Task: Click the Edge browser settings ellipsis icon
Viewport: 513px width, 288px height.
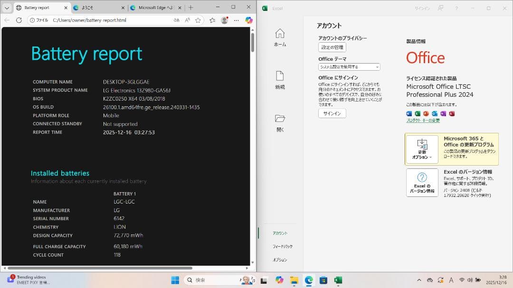Action: point(236,20)
